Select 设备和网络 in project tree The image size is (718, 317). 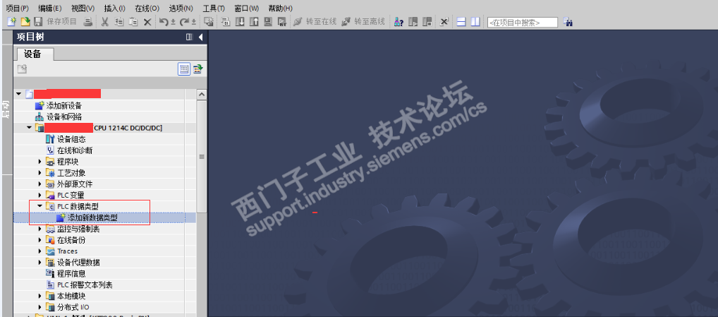(64, 116)
